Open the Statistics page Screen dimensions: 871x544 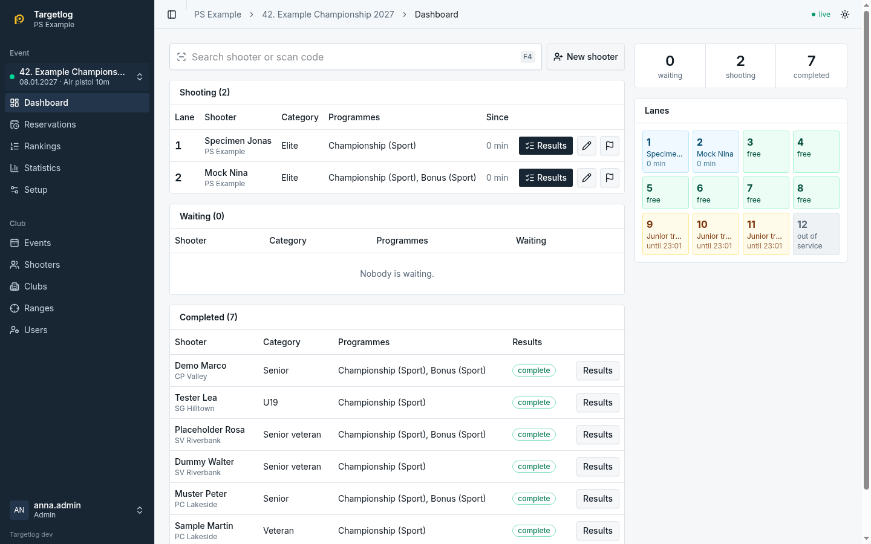point(77,168)
